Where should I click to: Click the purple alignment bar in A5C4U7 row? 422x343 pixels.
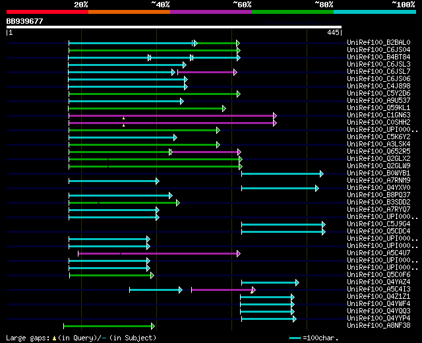[x=159, y=253]
